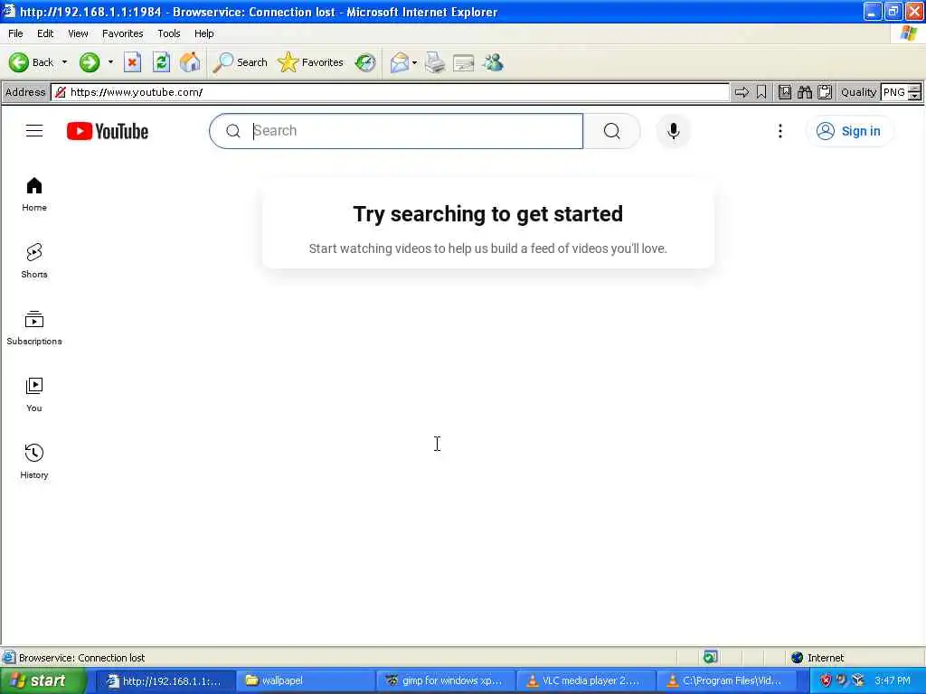This screenshot has width=926, height=694.
Task: Click the Quality PNG selector field
Action: [893, 92]
